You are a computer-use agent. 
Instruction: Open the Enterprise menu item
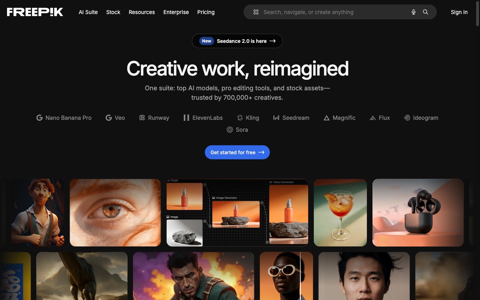[x=176, y=12]
